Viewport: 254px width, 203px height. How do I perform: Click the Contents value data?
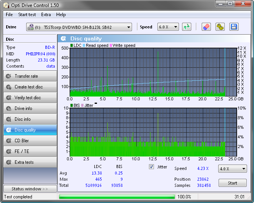[x=50, y=66]
